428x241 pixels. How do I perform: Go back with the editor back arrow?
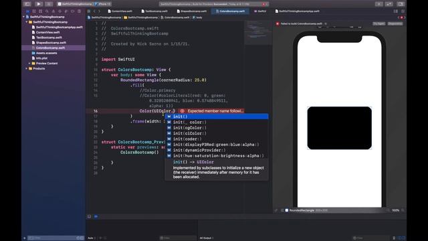[x=94, y=11]
